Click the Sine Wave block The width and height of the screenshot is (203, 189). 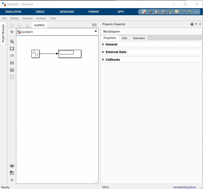(35, 54)
